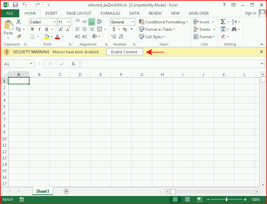Select the Format Painter brush
Image resolution: width=267 pixels, height=204 pixels.
tap(19, 37)
